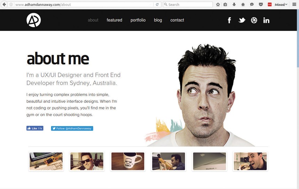The width and height of the screenshot is (299, 189).
Task: Visit the Dribbble profile icon
Action: click(x=254, y=20)
